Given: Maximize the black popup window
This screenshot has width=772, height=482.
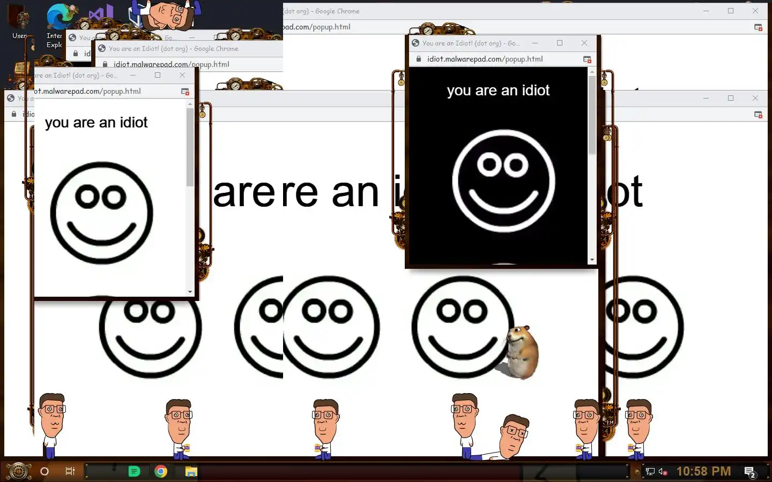Looking at the screenshot, I should click(560, 43).
